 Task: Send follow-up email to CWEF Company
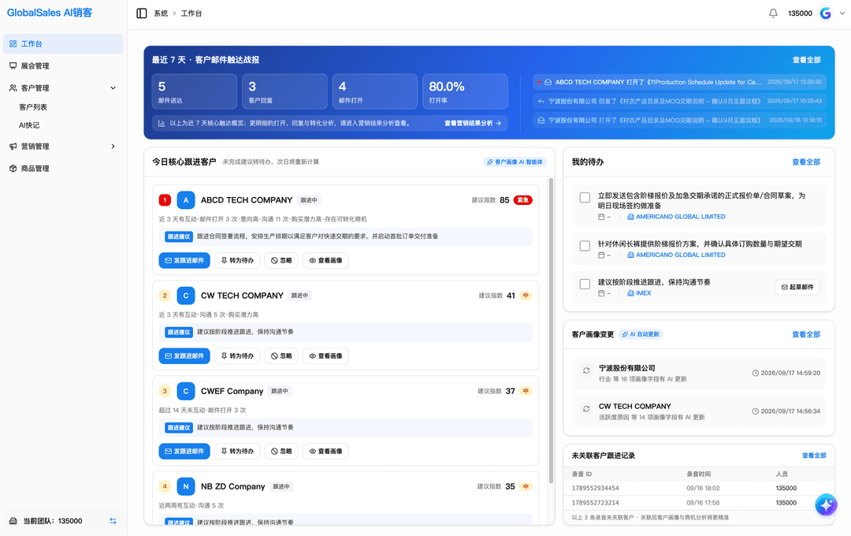click(x=184, y=452)
